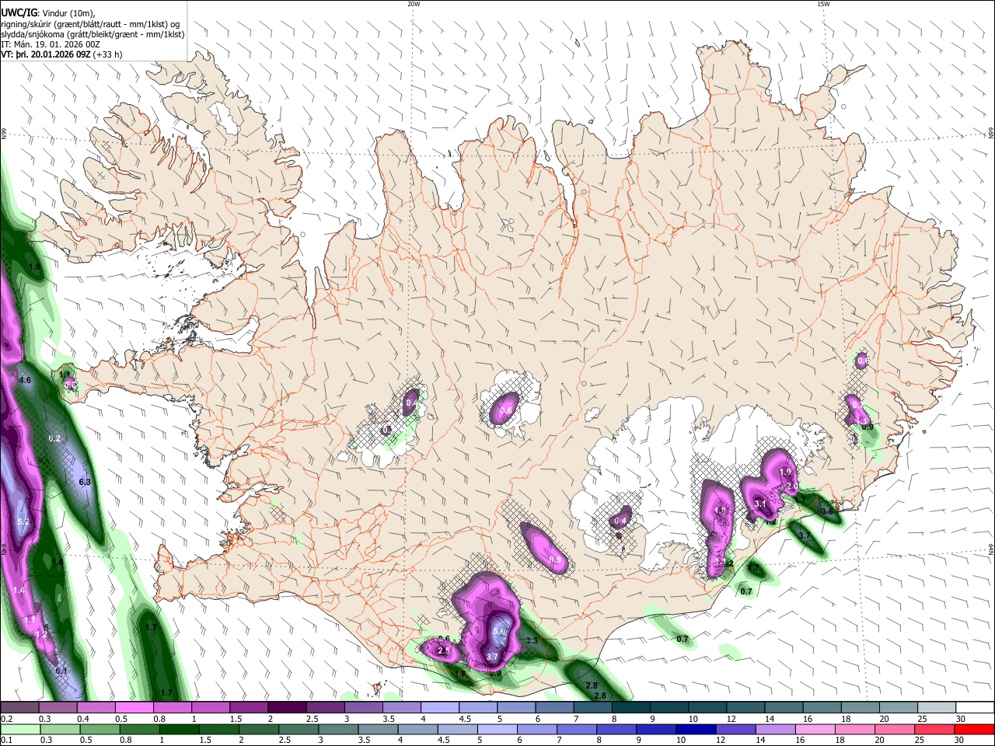This screenshot has width=995, height=746.
Task: Click the 5.6 precipitation value on the map
Action: tap(499, 632)
